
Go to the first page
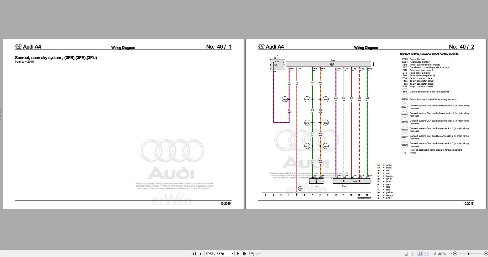(x=194, y=254)
